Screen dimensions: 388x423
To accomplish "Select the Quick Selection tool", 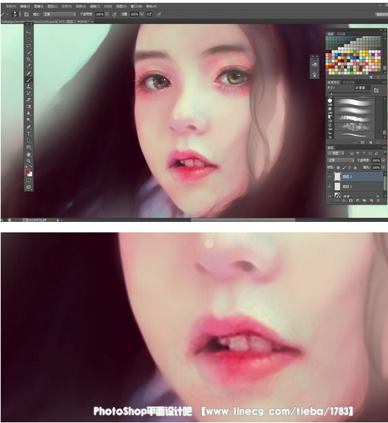I will [x=29, y=52].
